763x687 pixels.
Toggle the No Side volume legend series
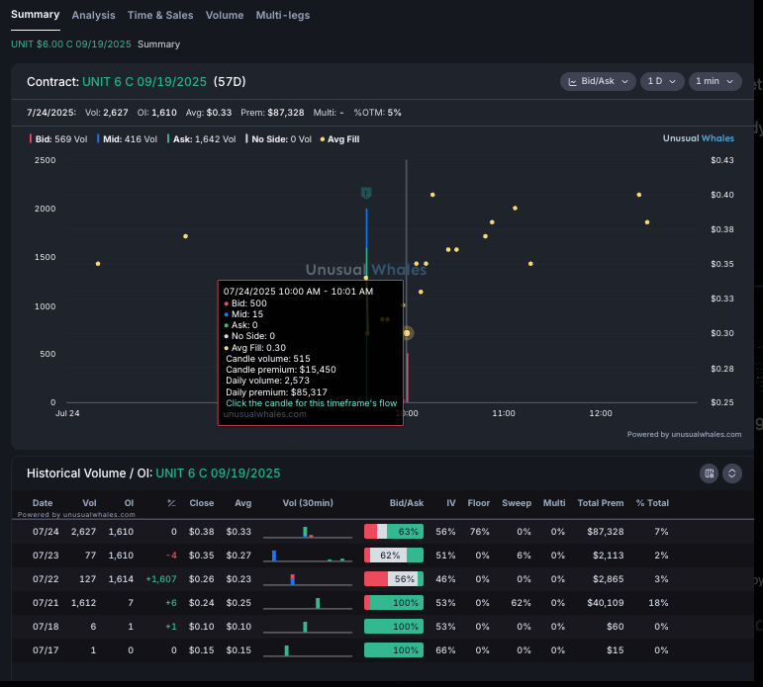(278, 139)
